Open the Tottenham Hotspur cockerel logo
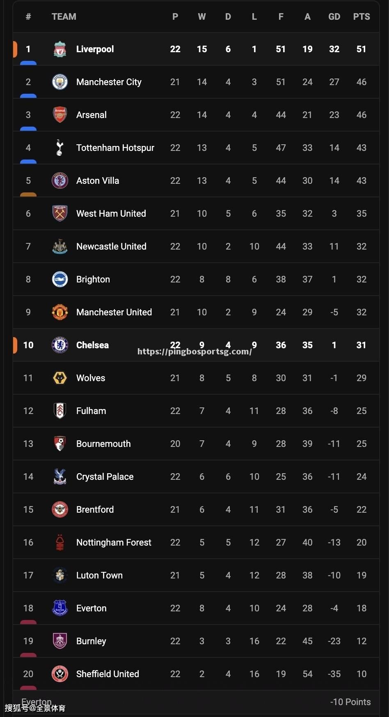This screenshot has height=717, width=389. coord(60,148)
